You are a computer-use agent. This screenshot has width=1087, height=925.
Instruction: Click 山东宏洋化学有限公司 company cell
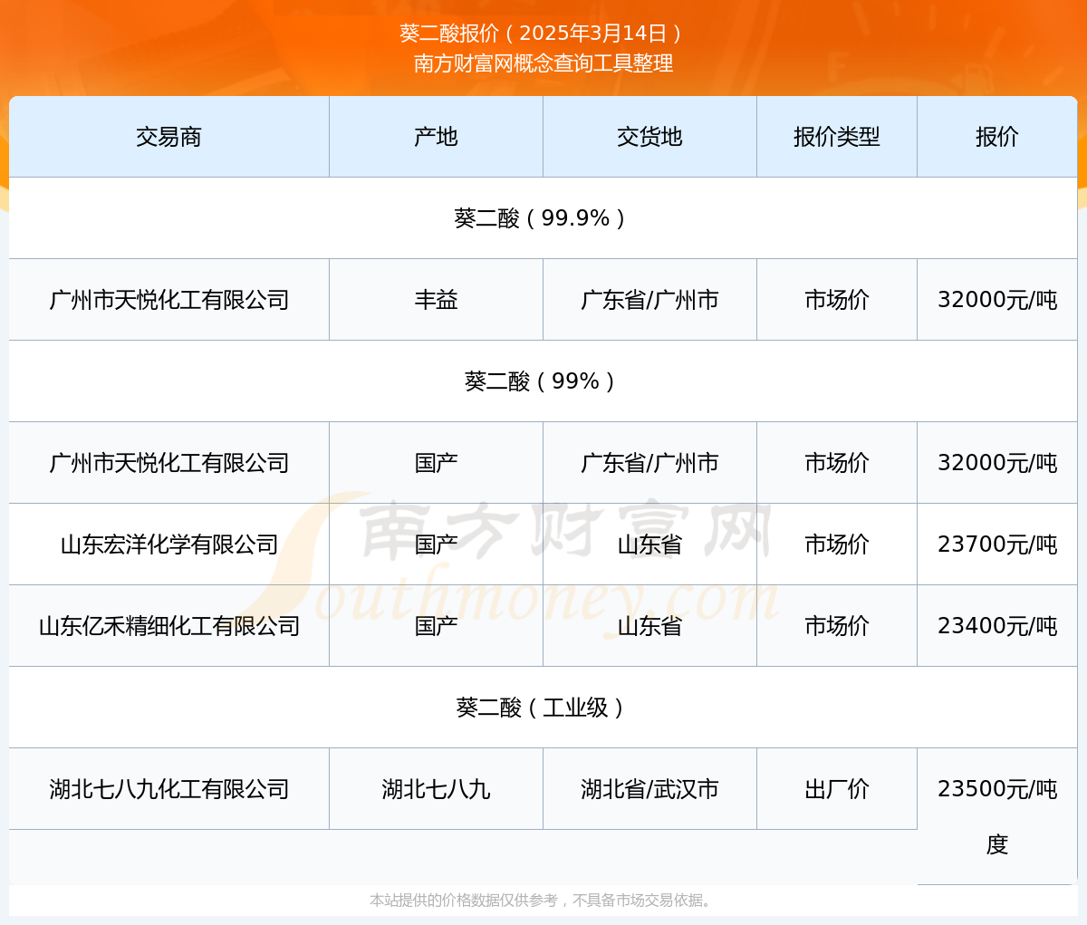tap(168, 544)
